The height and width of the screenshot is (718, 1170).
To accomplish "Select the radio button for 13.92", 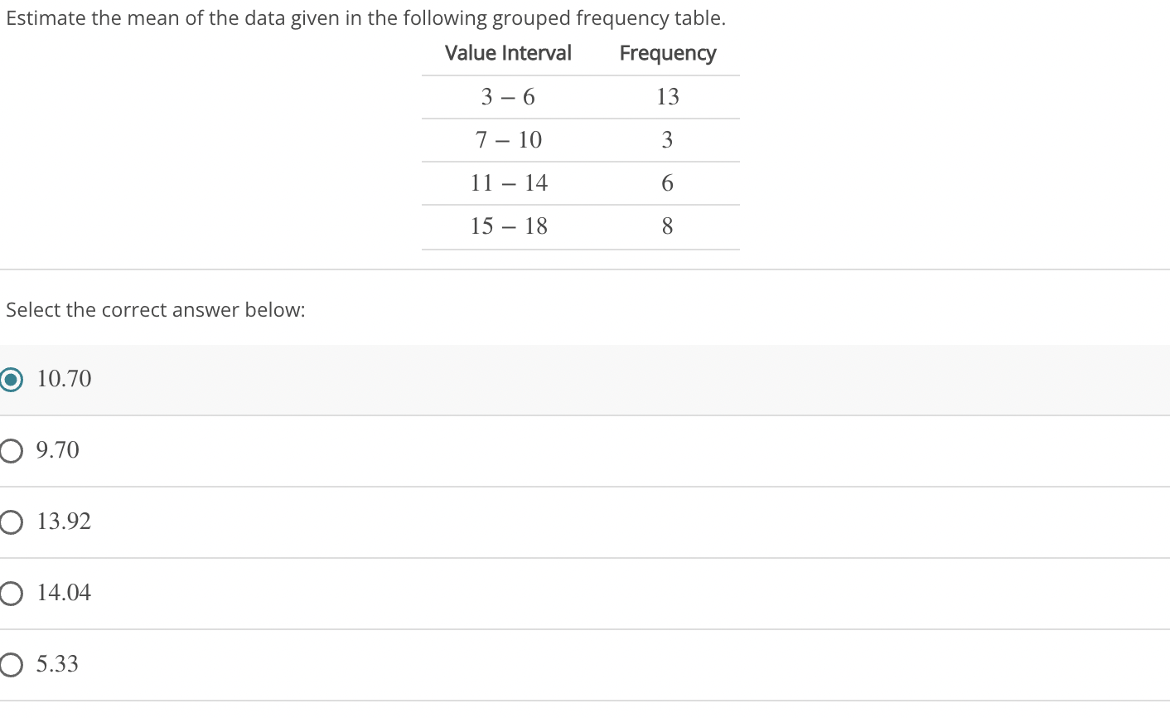I will [11, 522].
